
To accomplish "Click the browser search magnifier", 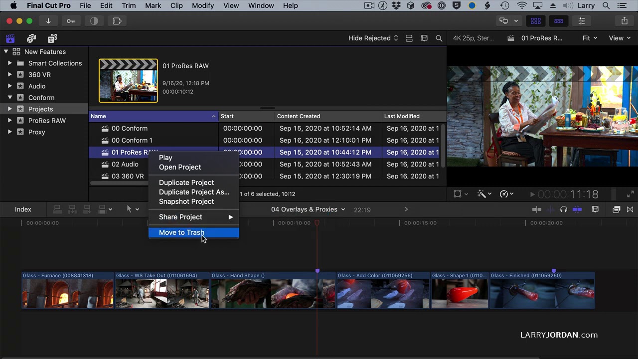I will point(439,38).
